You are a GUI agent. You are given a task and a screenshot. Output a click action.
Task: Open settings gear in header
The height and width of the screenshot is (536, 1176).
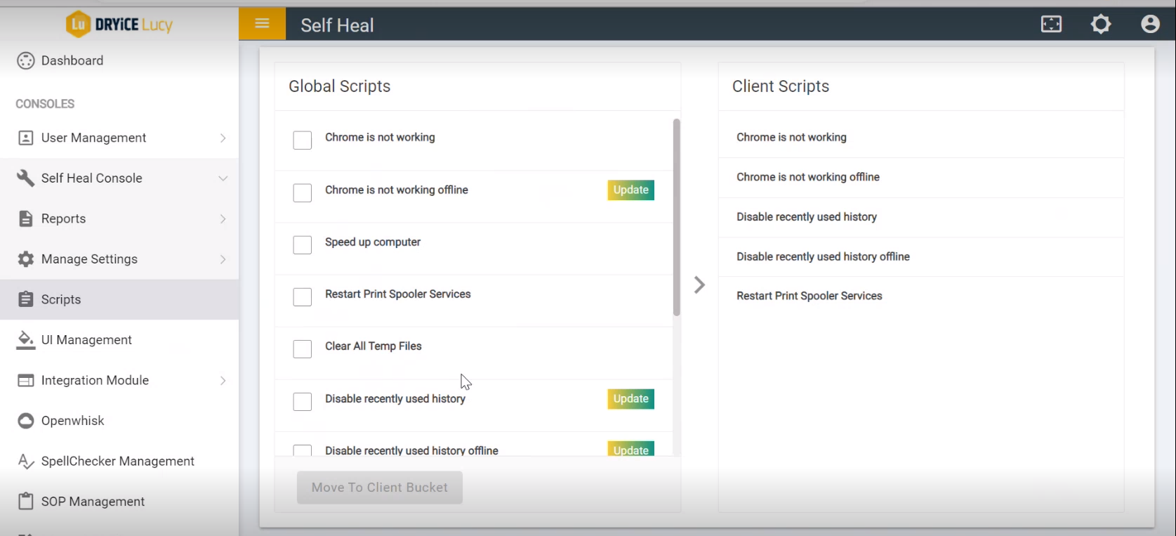pos(1100,25)
